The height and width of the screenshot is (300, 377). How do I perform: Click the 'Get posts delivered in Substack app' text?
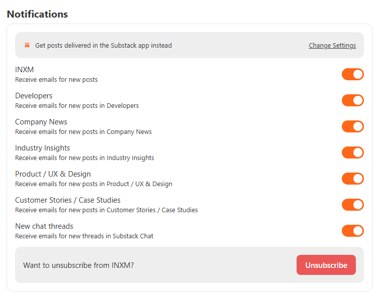pos(103,46)
